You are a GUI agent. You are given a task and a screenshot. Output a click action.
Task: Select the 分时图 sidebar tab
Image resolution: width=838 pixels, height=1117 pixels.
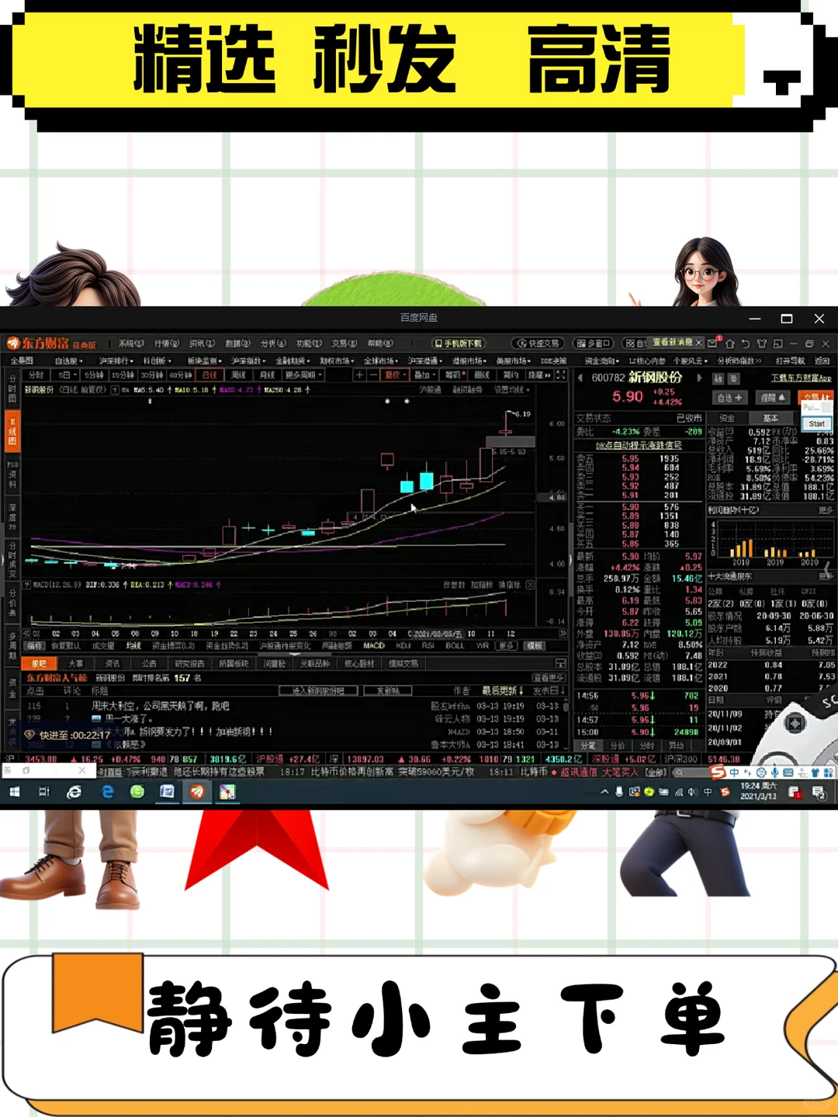[x=12, y=388]
